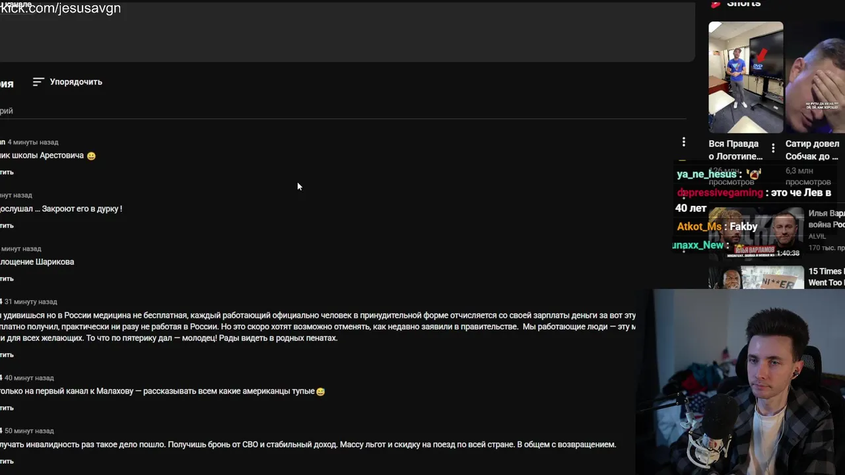The height and width of the screenshot is (475, 845).
Task: Click the '6,3 млн просмотров' view count
Action: tap(808, 176)
